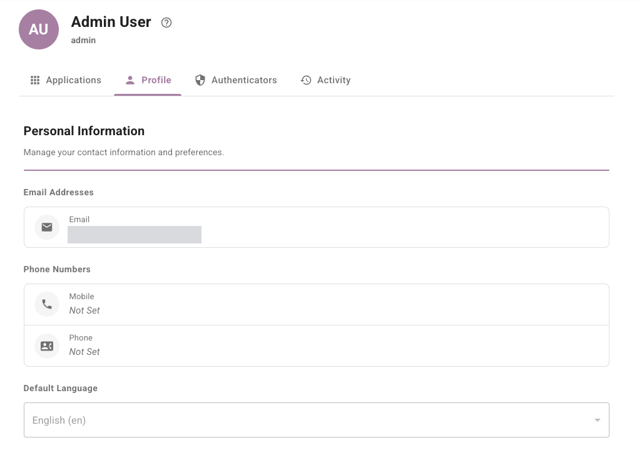Click the 'Email Addresses' section label
This screenshot has width=642, height=450.
click(x=59, y=192)
